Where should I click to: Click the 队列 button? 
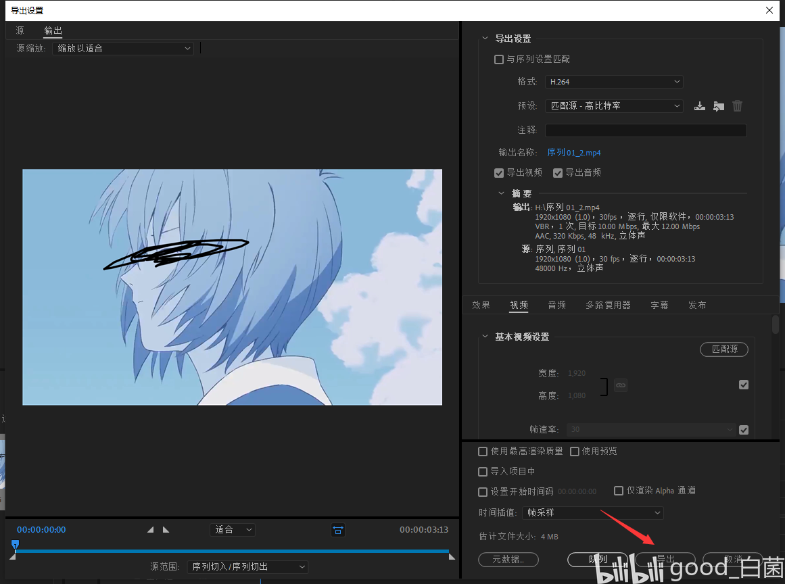coord(597,560)
